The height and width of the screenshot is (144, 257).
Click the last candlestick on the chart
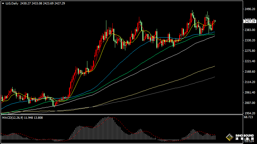tap(215, 21)
